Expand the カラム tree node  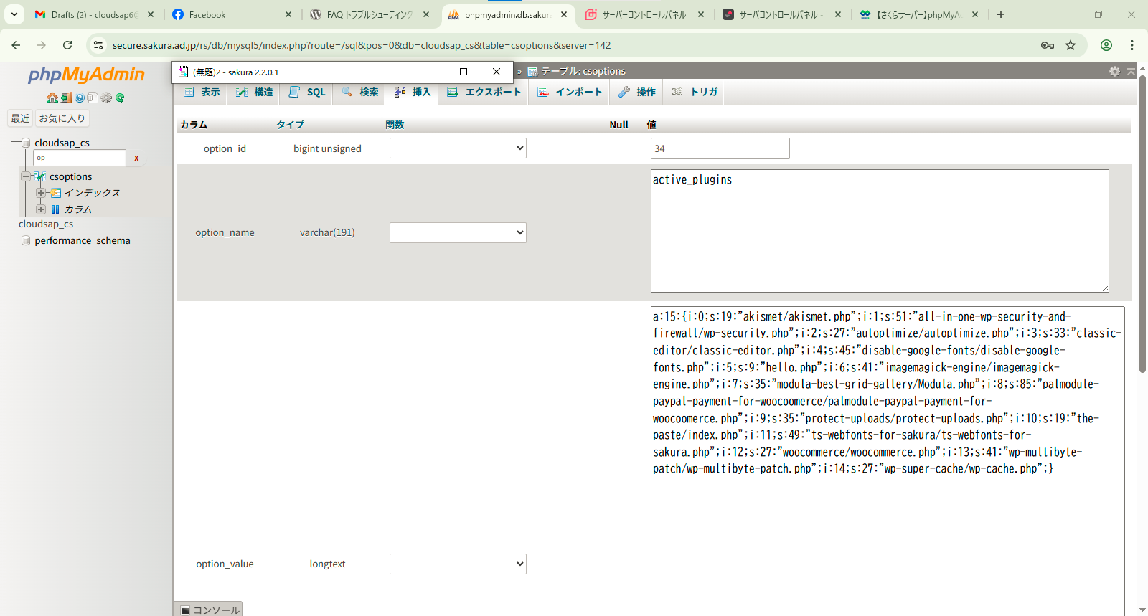pyautogui.click(x=41, y=209)
